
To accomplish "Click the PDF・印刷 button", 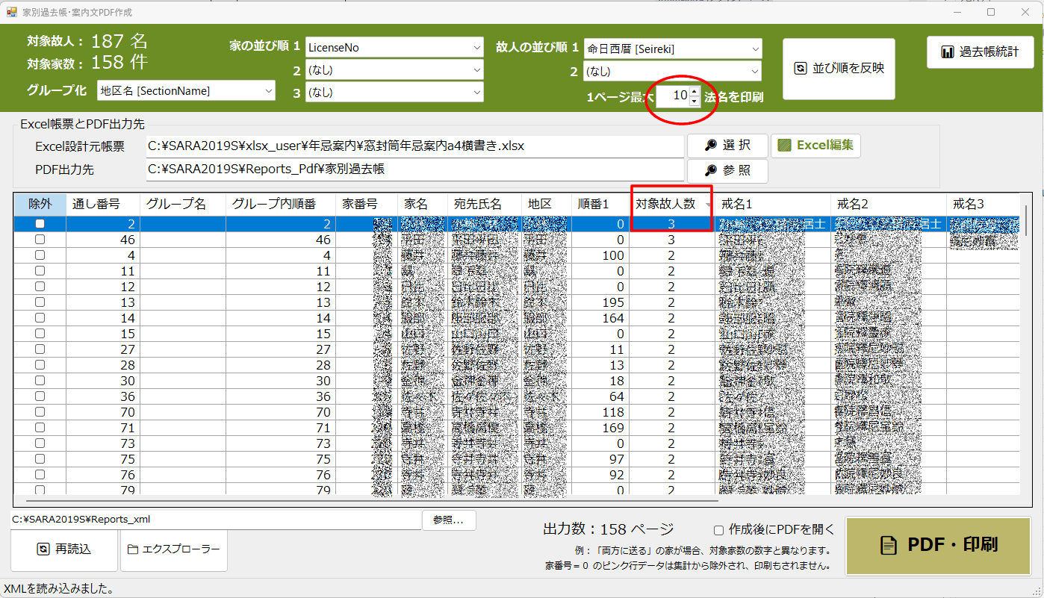I will pos(938,546).
